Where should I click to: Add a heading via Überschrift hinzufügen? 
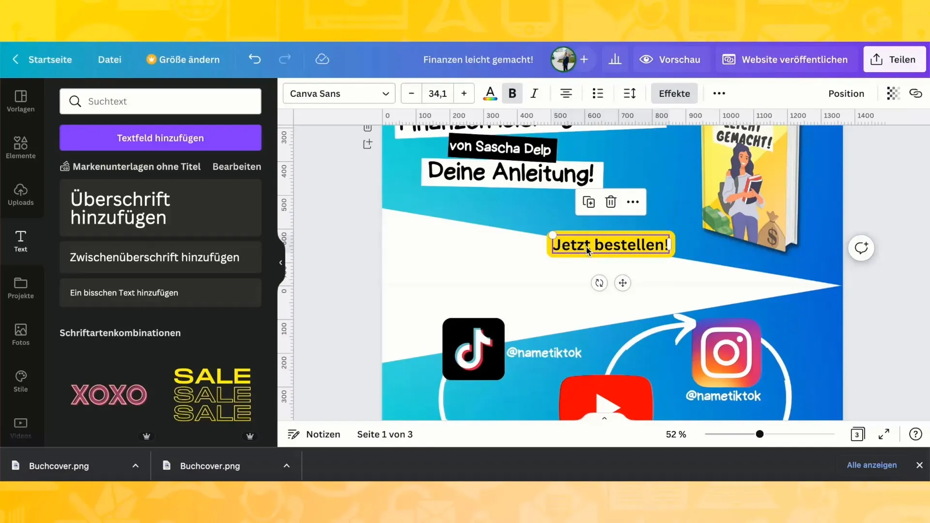click(160, 208)
